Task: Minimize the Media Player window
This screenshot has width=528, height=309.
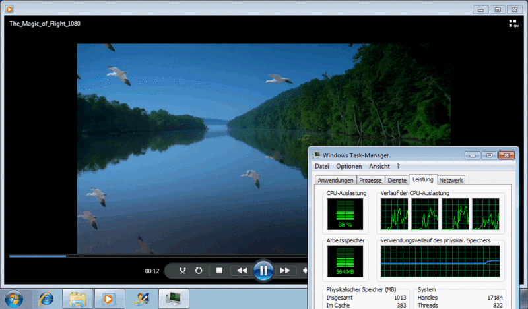Action: 480,10
